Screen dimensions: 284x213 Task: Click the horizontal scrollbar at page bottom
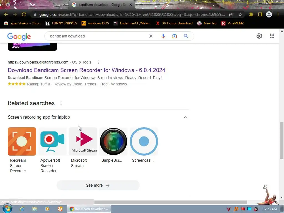[171, 202]
